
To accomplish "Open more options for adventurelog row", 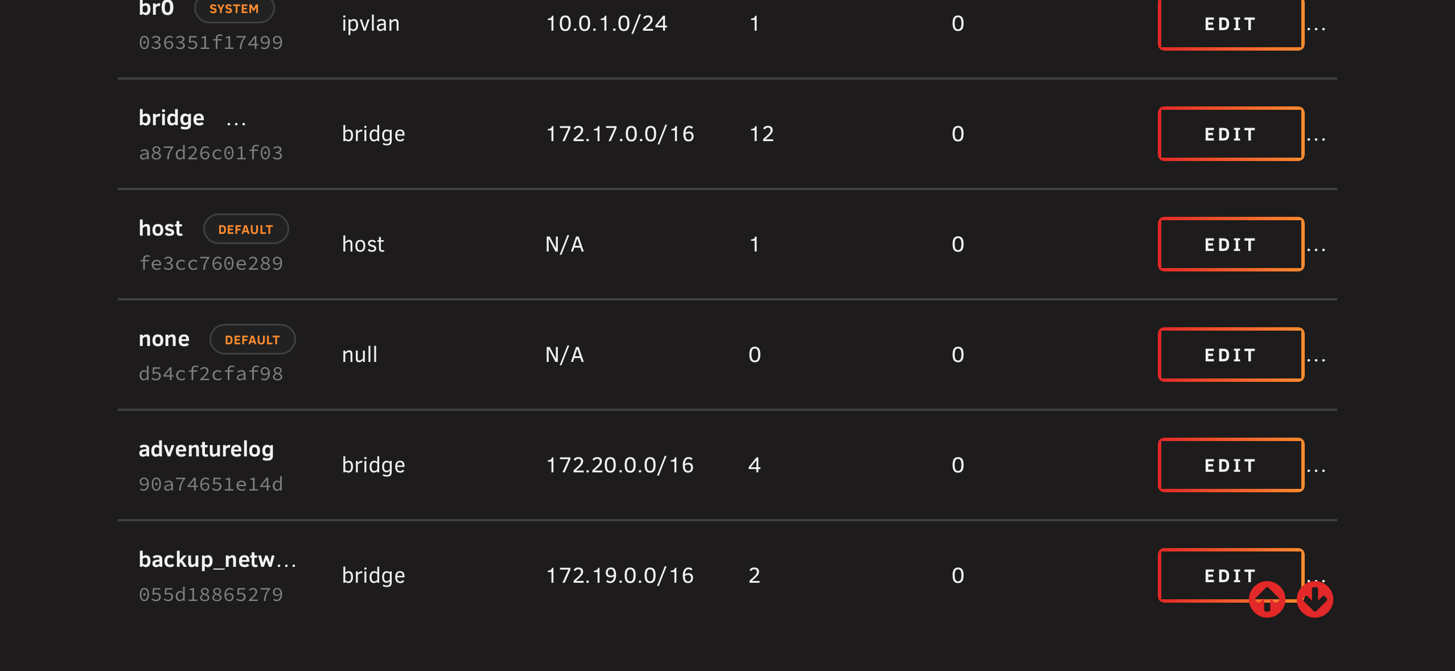I will point(1316,468).
